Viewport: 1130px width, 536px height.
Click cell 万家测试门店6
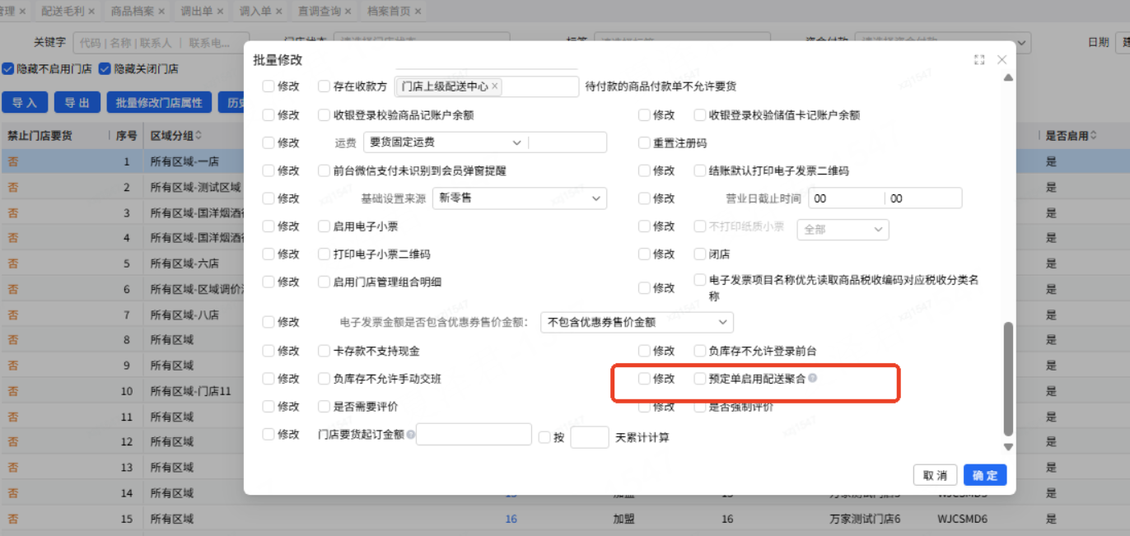(x=865, y=520)
